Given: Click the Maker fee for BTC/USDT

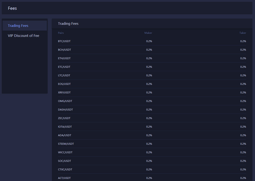Looking at the screenshot, I should (149, 41).
